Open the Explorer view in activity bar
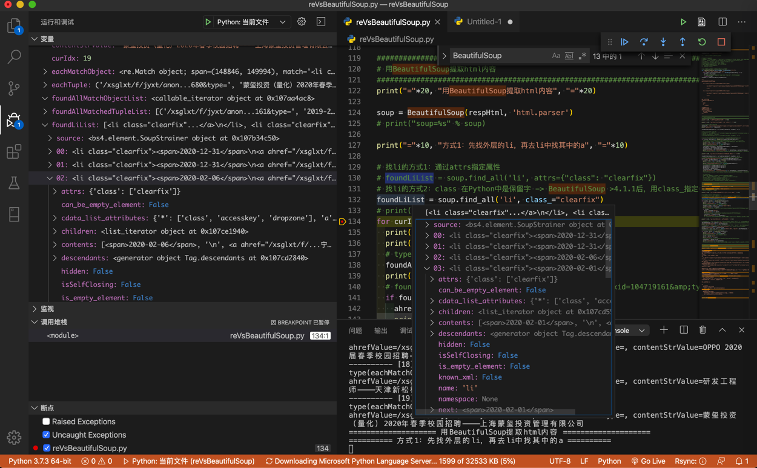Image resolution: width=757 pixels, height=468 pixels. coord(14,26)
